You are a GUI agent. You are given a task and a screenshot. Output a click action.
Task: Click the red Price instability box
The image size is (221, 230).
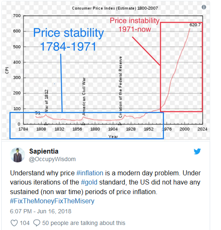(181, 67)
